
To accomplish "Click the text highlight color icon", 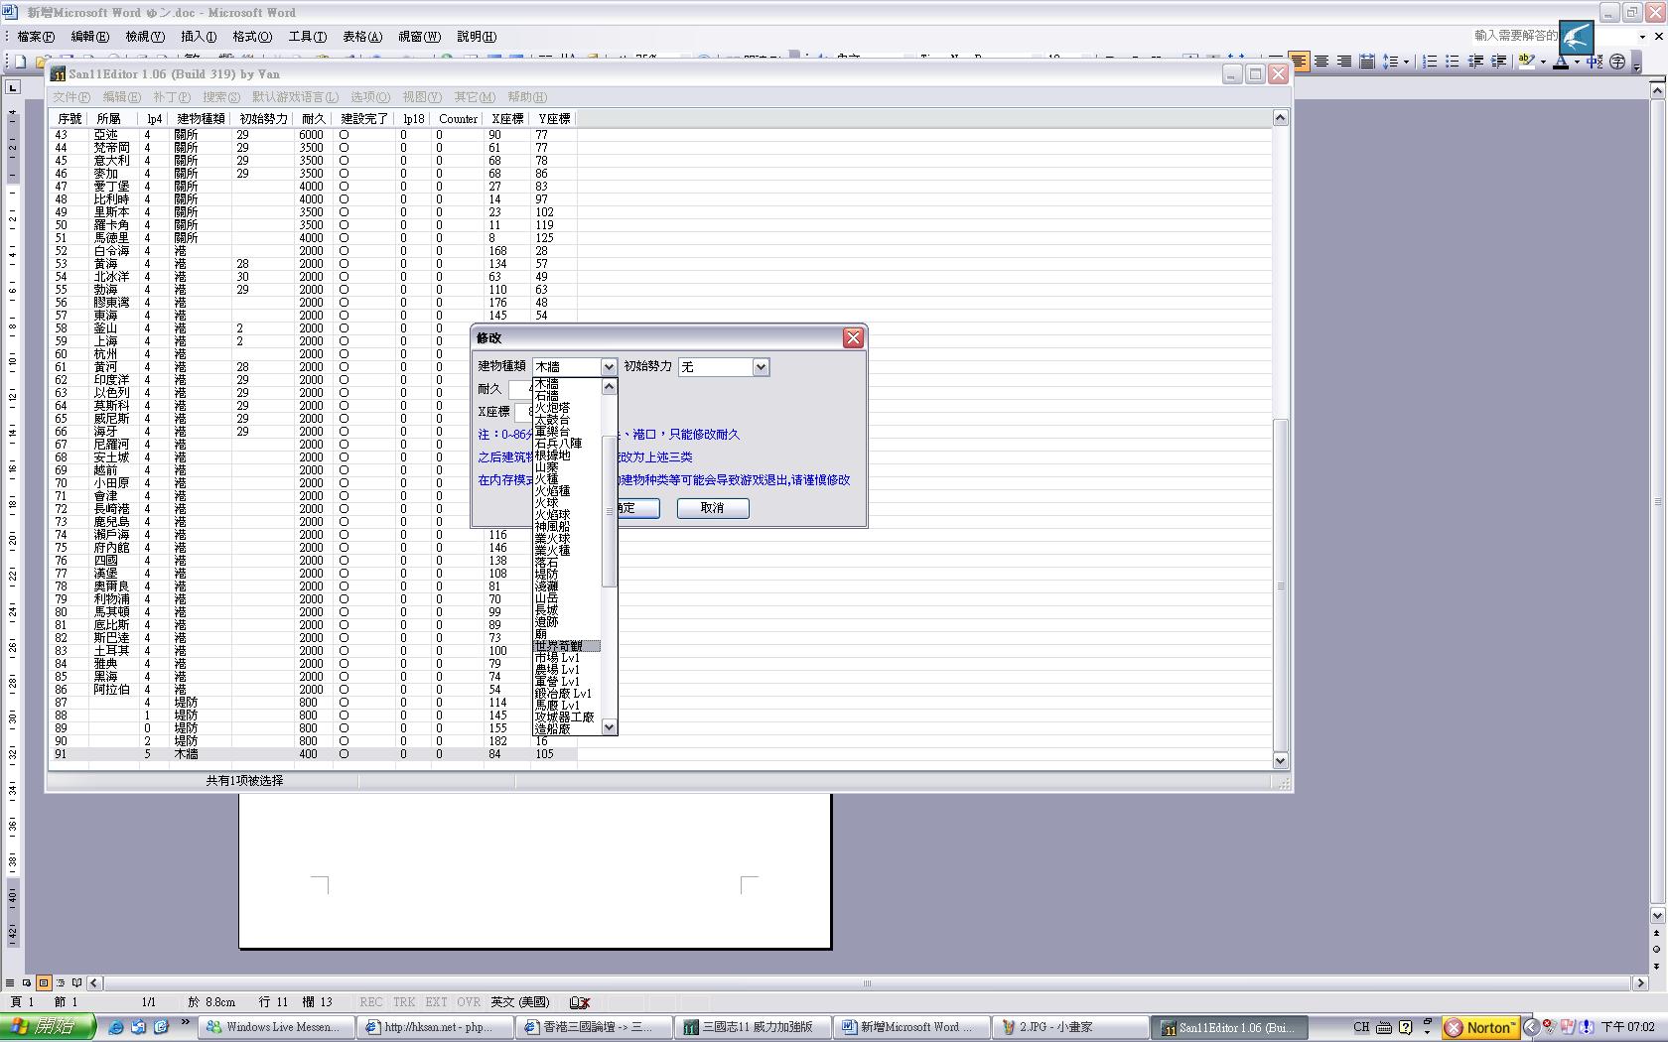I will pyautogui.click(x=1527, y=62).
